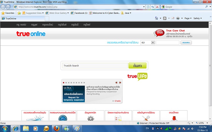Expand Print options dropdown arrow
The width and height of the screenshot is (212, 132).
[x=182, y=18]
